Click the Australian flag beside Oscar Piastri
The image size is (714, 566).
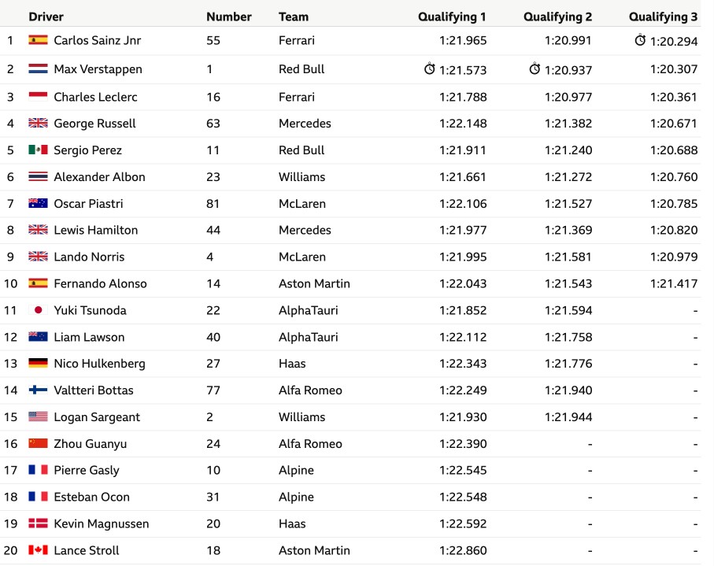click(38, 203)
